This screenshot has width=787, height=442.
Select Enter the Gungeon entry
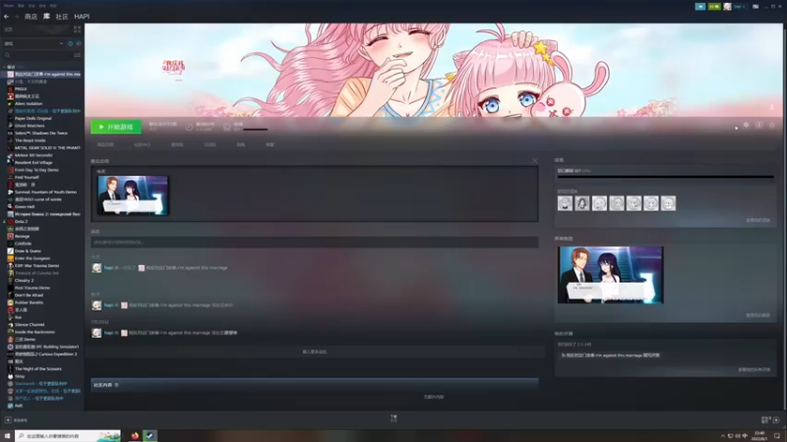[x=32, y=258]
